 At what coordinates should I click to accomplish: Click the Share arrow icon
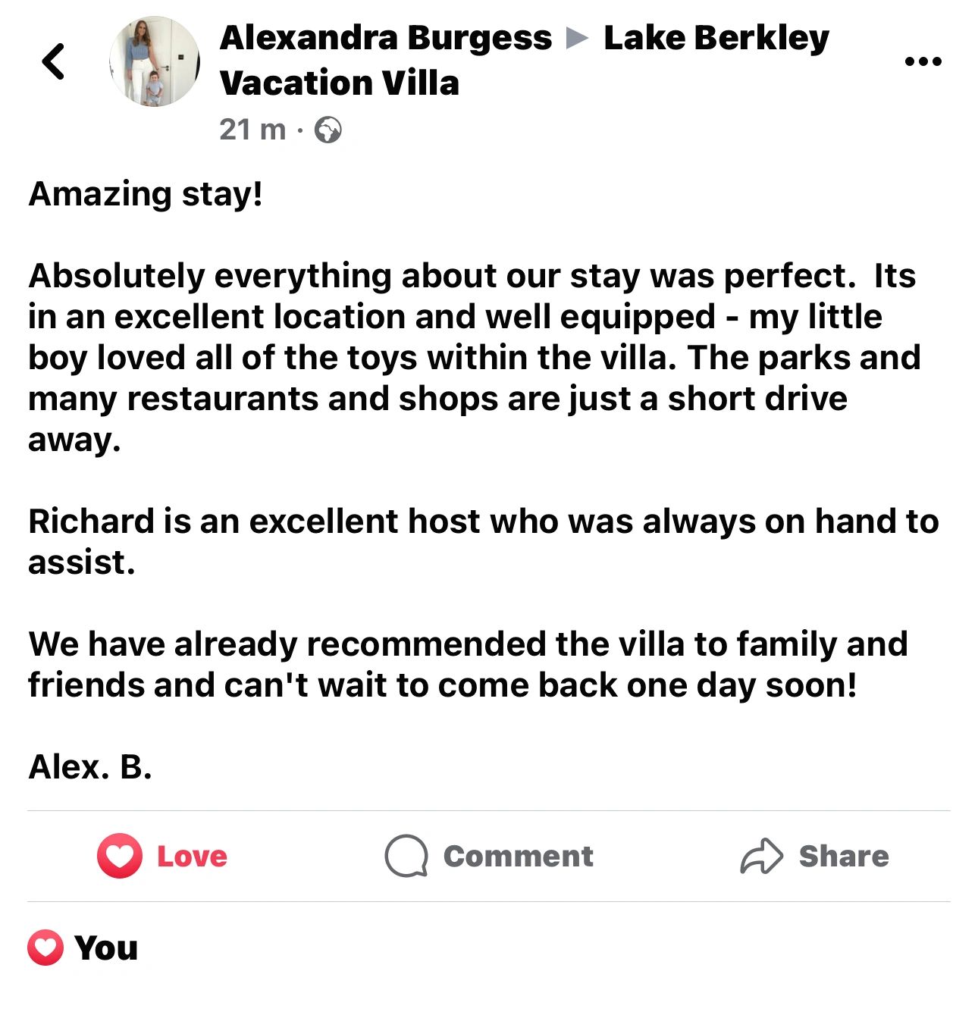point(761,856)
